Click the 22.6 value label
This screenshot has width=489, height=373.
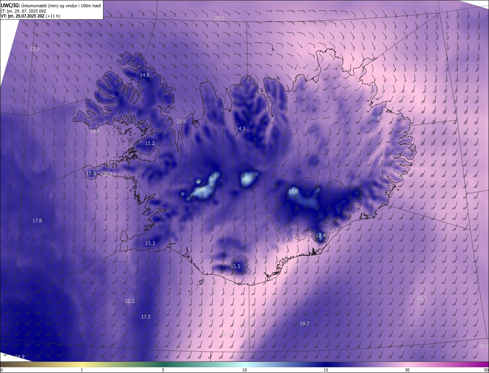click(x=181, y=122)
